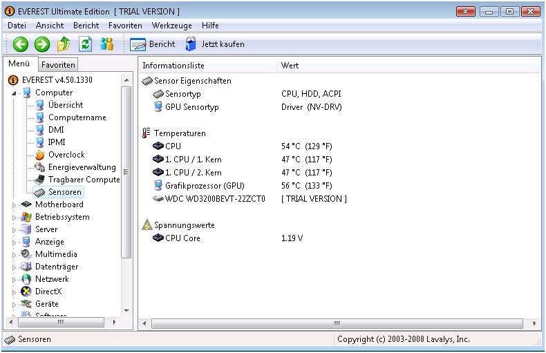
Task: Click the Netzwerk globe icon
Action: click(26, 279)
